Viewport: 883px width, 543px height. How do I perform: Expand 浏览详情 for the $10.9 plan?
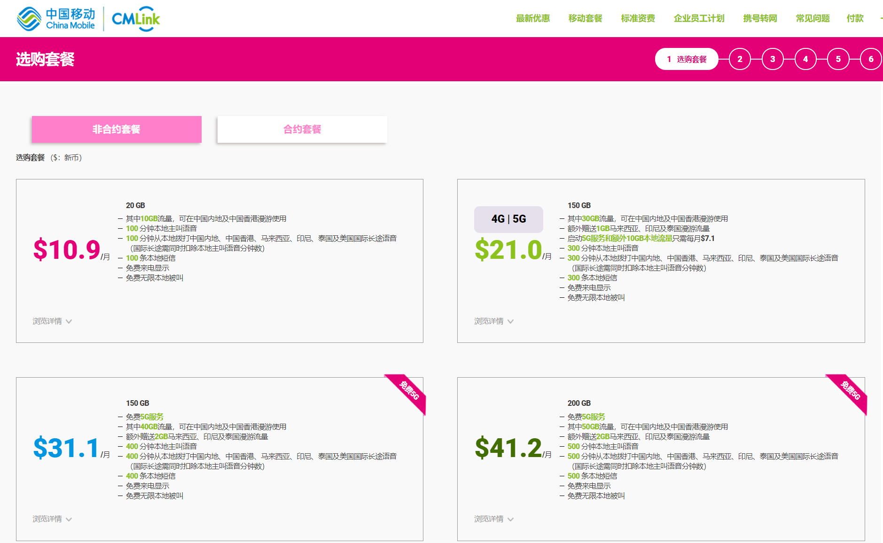pos(52,321)
